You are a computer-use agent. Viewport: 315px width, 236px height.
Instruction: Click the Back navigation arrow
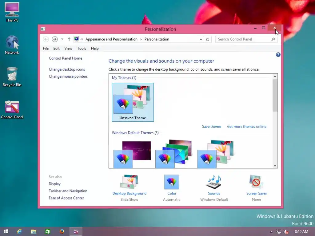point(46,39)
